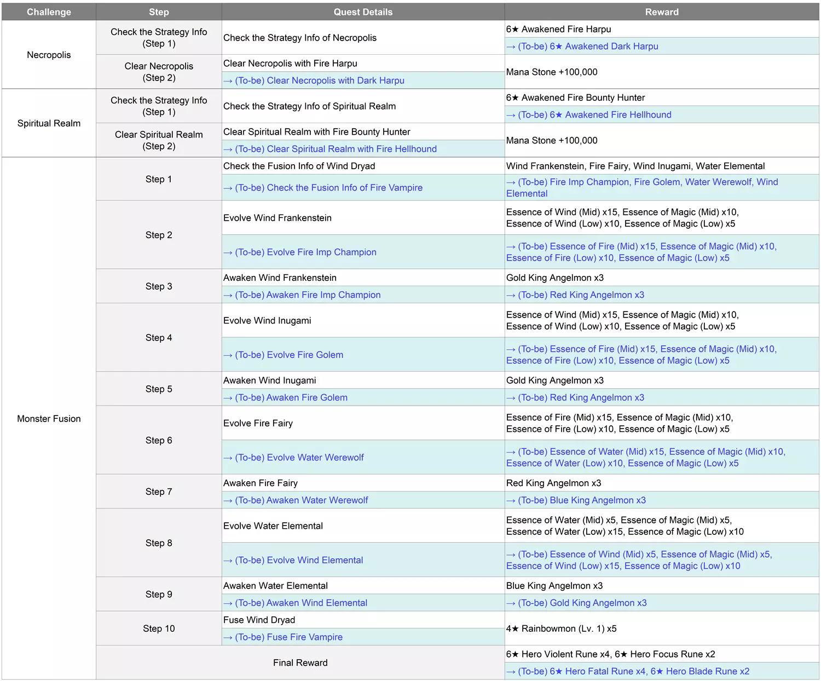Click the Step column header

[159, 12]
